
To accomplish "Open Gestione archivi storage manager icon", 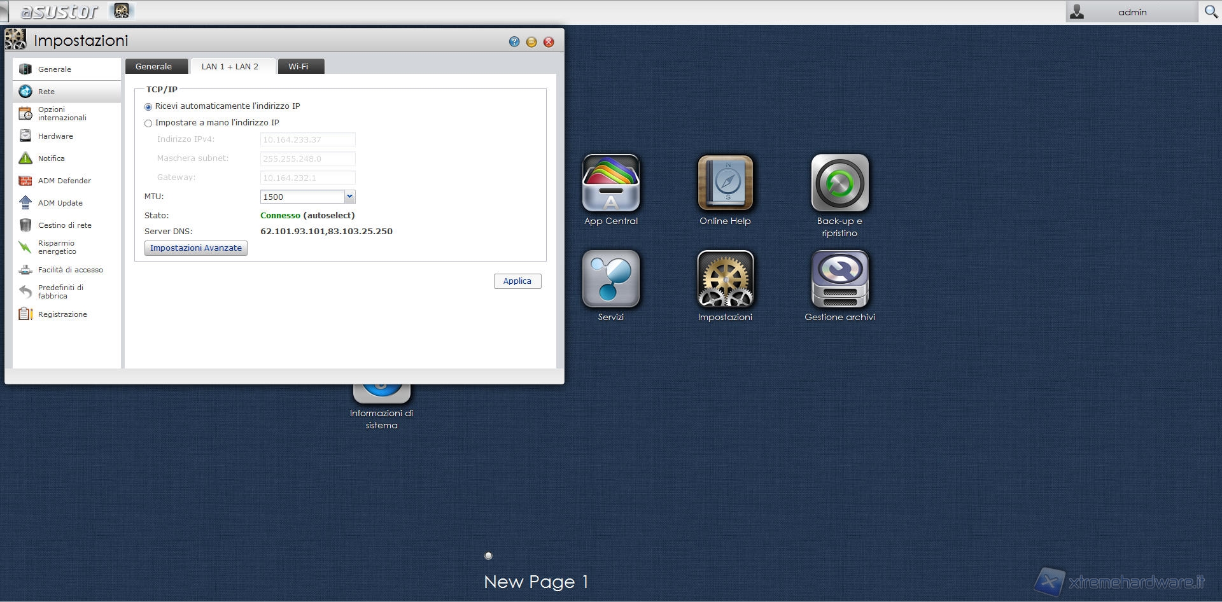I will click(x=839, y=279).
